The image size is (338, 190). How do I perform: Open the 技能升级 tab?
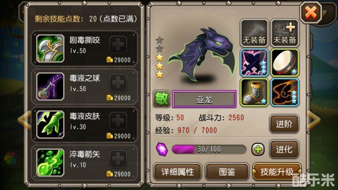click(x=277, y=172)
